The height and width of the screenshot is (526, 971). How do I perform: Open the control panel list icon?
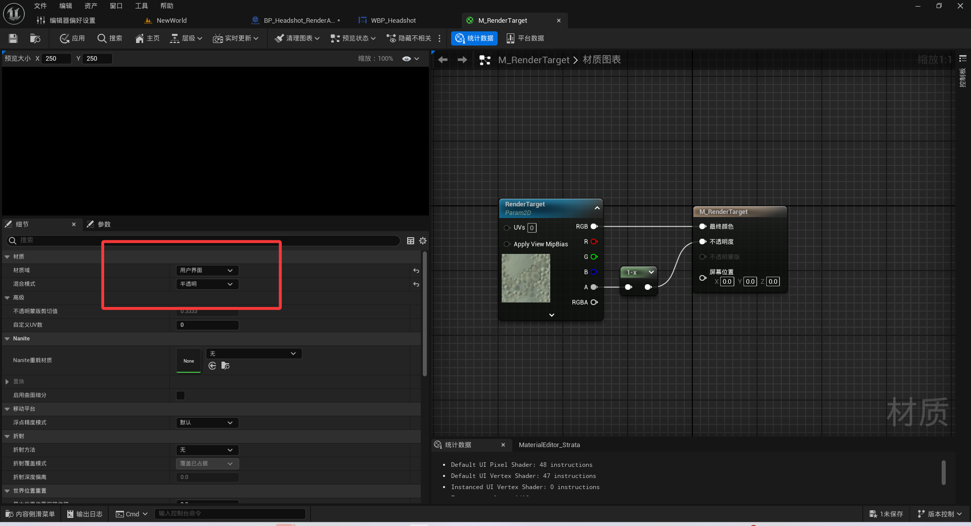pyautogui.click(x=963, y=59)
